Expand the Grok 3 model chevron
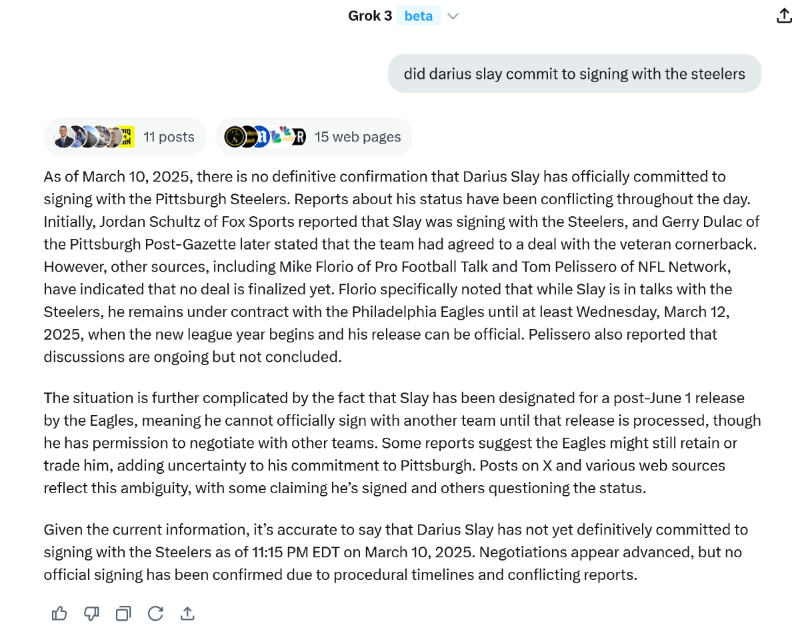This screenshot has width=800, height=638. coord(453,16)
